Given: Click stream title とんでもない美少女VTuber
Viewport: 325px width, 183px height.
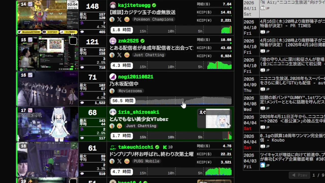Looking at the screenshot, I should point(139,119).
